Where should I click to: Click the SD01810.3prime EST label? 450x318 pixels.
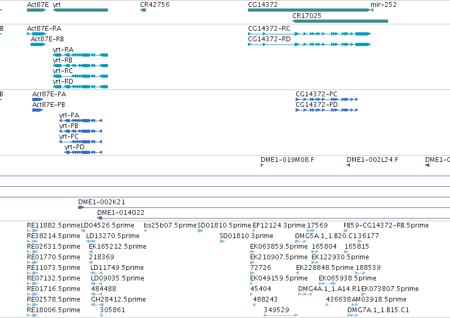point(246,236)
